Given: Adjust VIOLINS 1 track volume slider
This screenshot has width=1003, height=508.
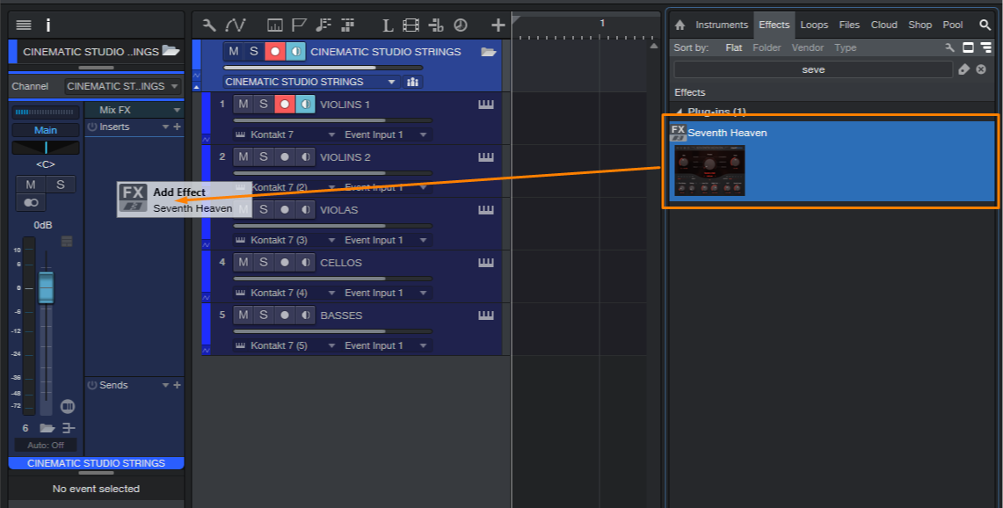Looking at the screenshot, I should pyautogui.click(x=332, y=120).
